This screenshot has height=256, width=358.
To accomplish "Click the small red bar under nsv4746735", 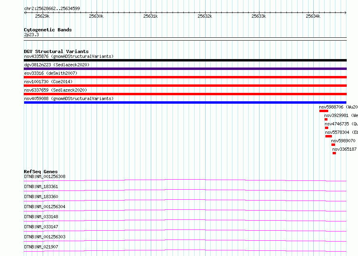I will pos(327,128).
